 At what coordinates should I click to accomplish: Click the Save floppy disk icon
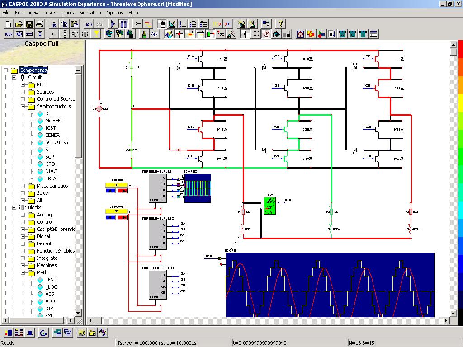pos(29,24)
